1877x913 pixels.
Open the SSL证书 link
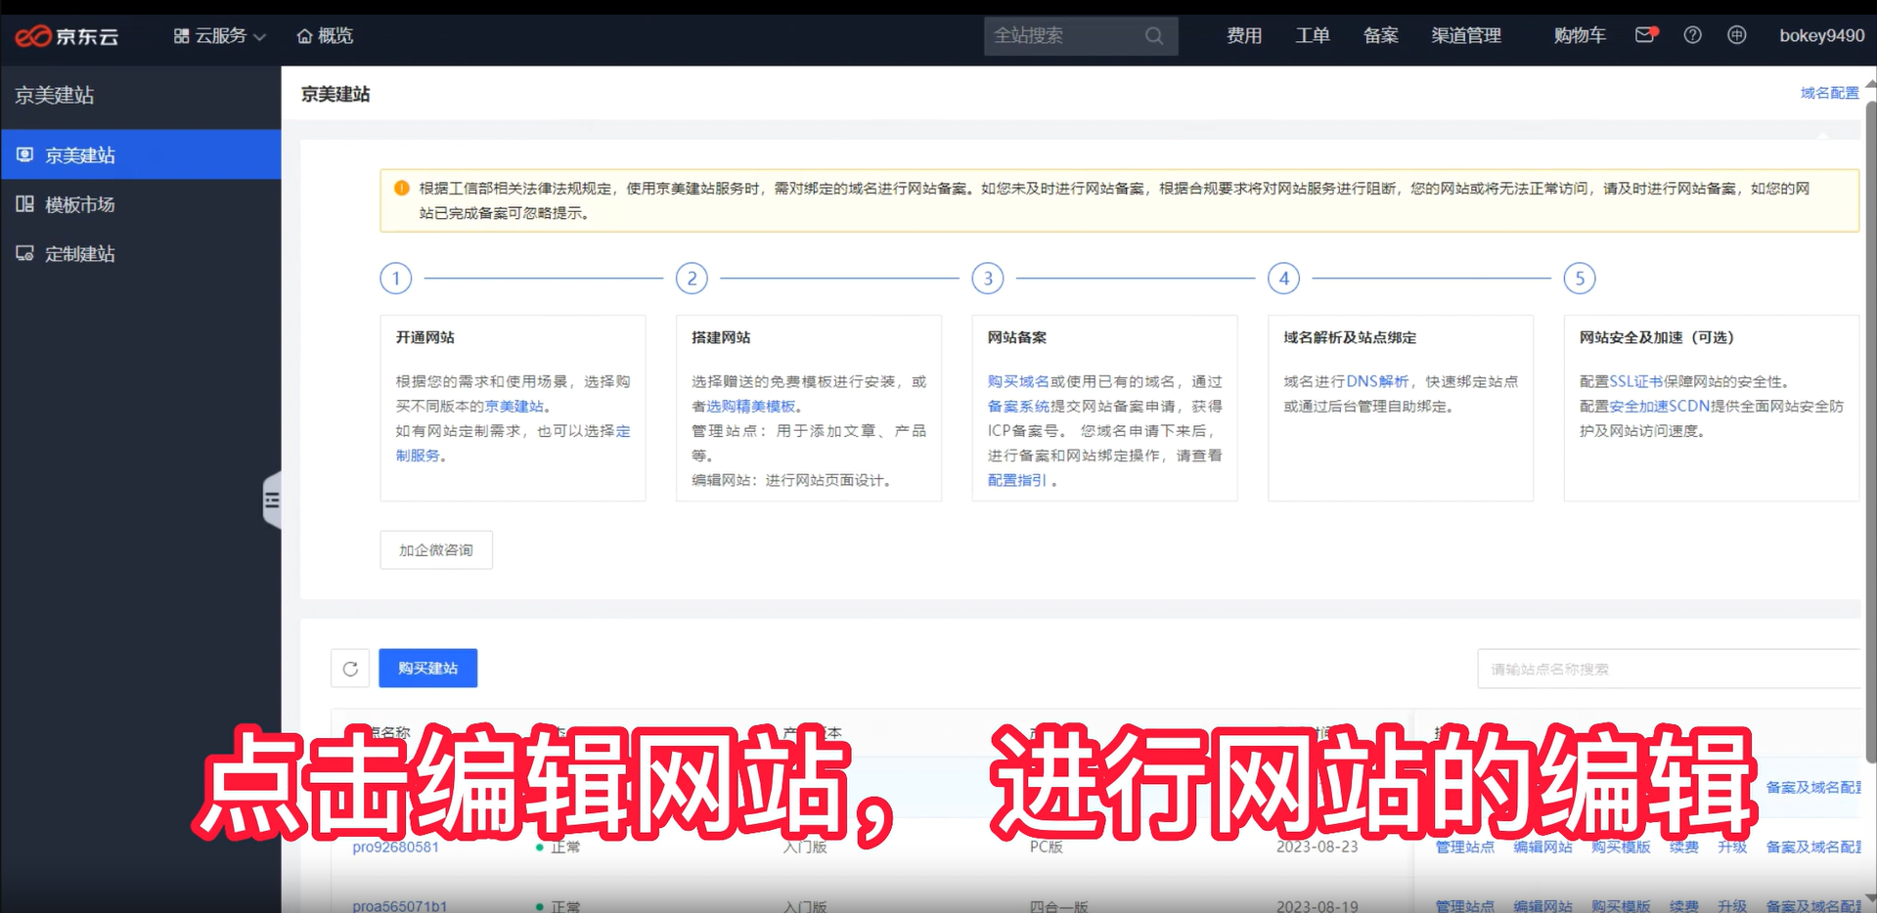click(x=1636, y=382)
